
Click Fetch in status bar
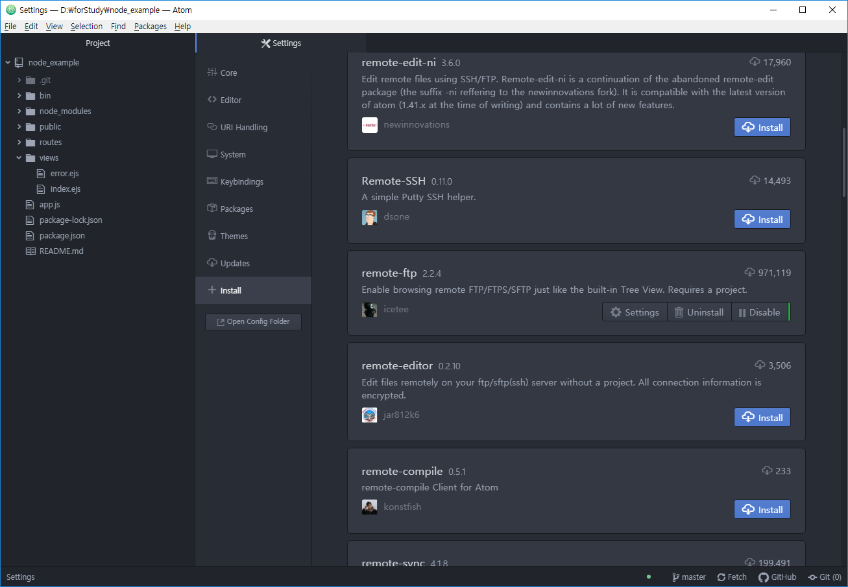point(732,577)
